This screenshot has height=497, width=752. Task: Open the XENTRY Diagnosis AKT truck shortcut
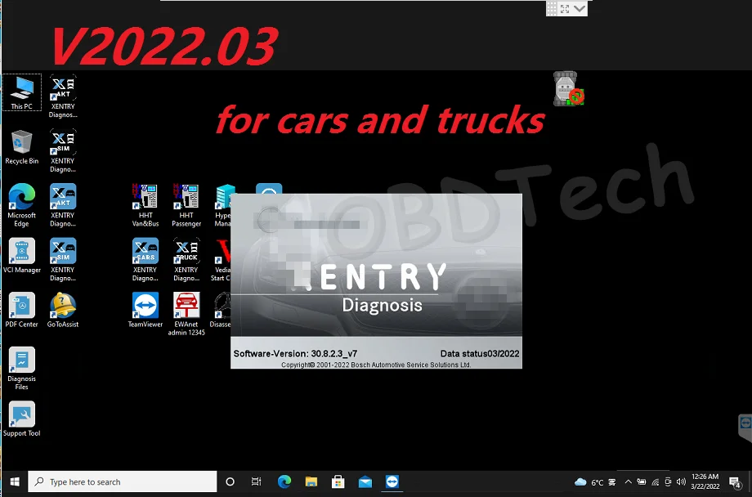63,96
